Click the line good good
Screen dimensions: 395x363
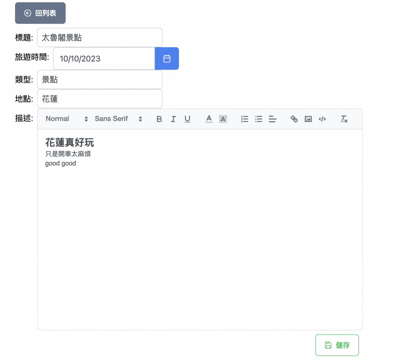61,163
